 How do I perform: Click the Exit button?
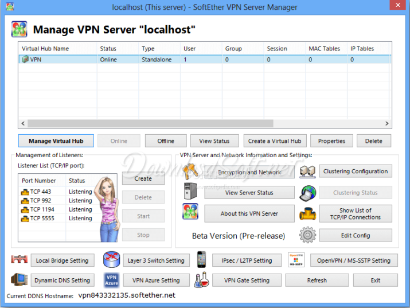[x=376, y=280]
